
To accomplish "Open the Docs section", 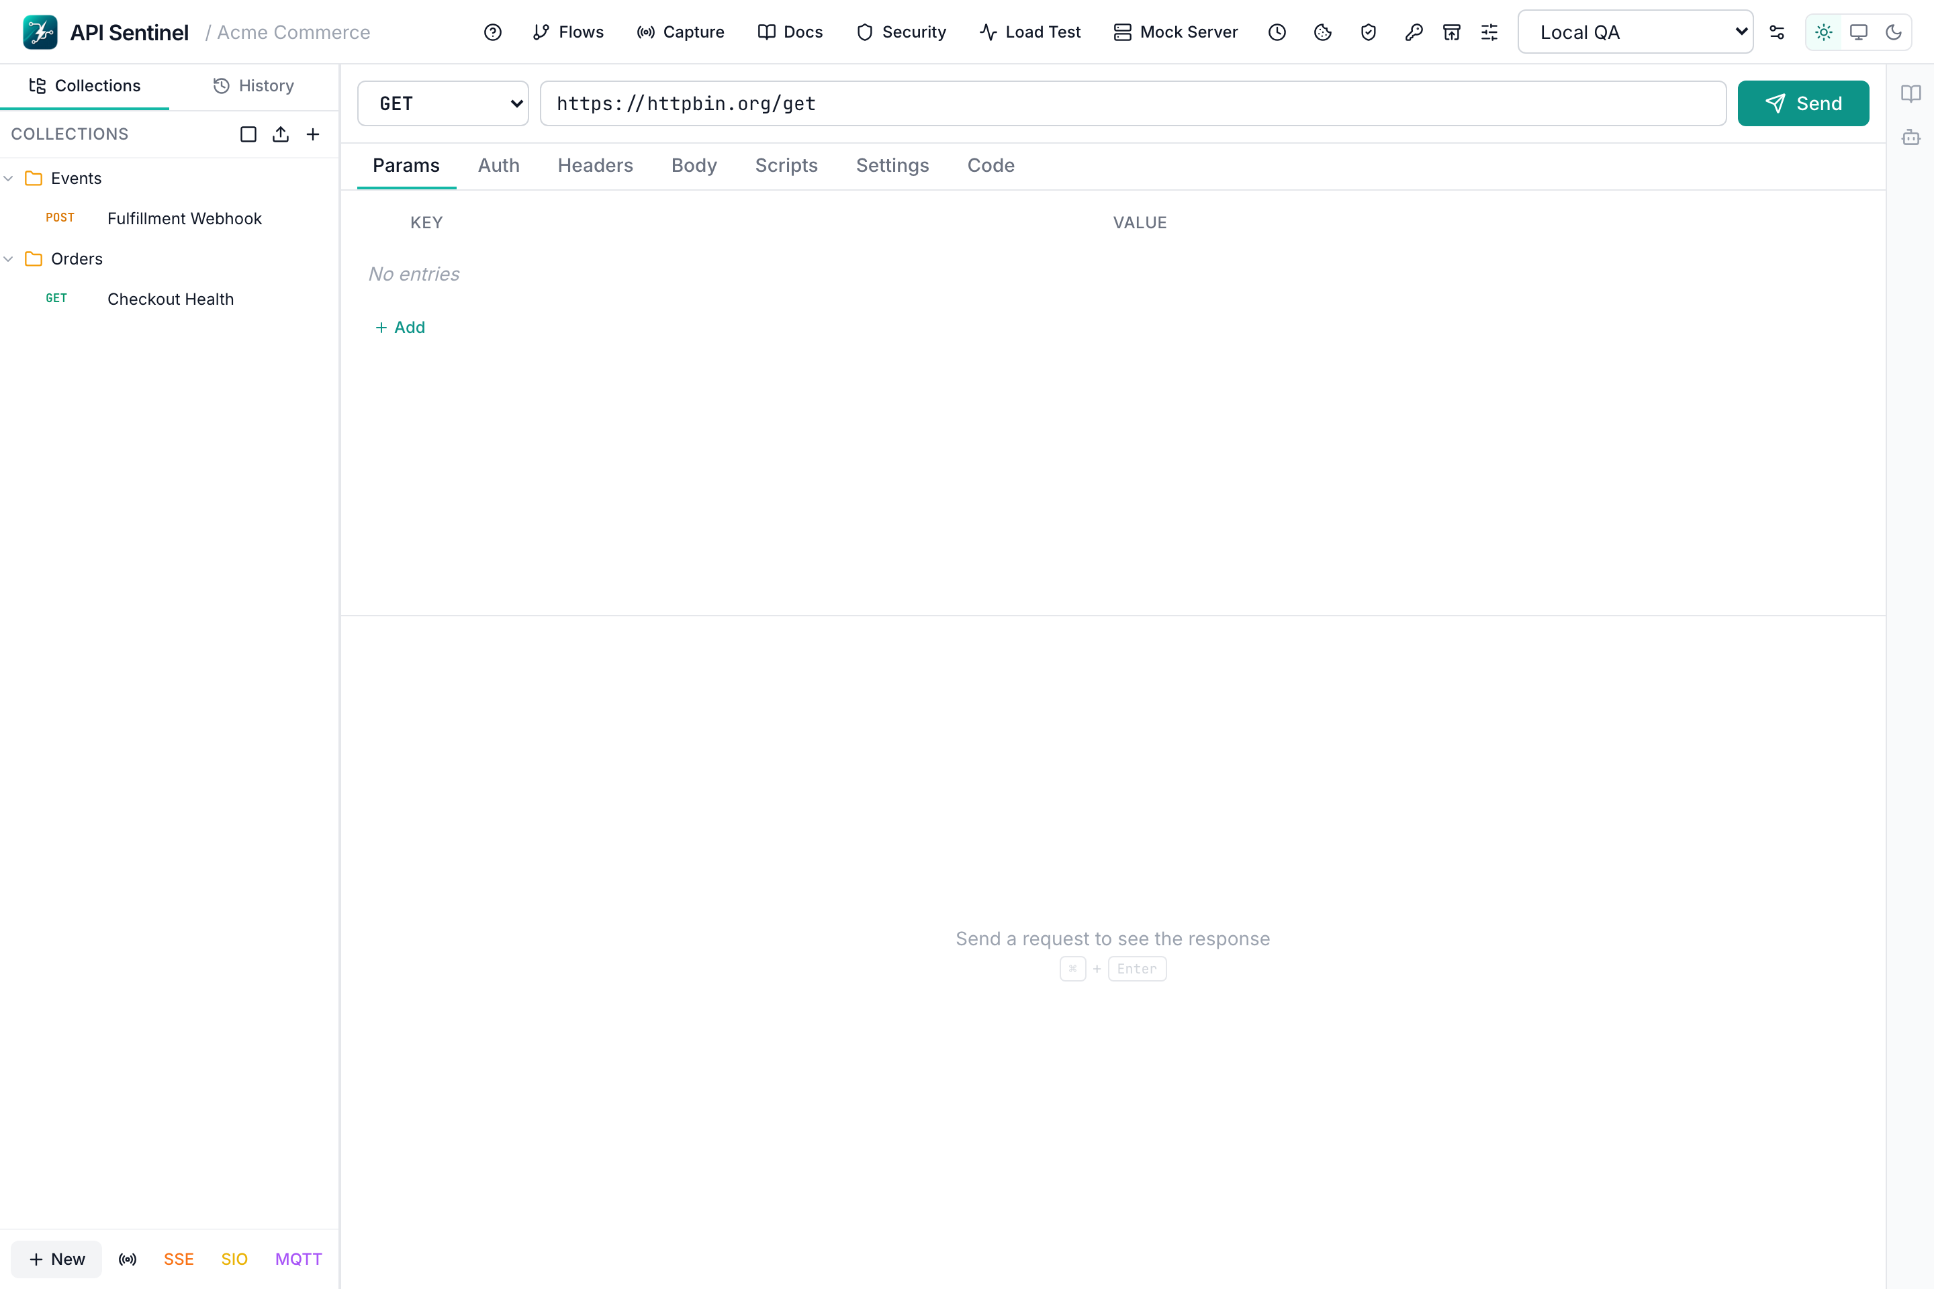I will pyautogui.click(x=790, y=32).
